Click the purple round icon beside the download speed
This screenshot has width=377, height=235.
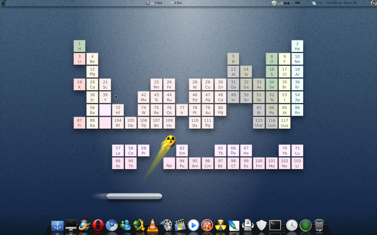pos(148,3)
